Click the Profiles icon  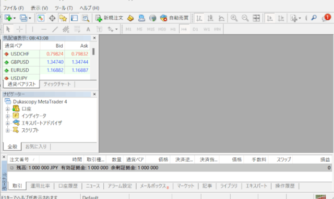(x=23, y=18)
